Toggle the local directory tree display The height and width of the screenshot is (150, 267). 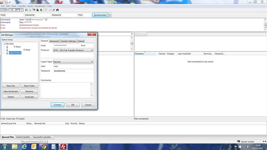(x=14, y=10)
